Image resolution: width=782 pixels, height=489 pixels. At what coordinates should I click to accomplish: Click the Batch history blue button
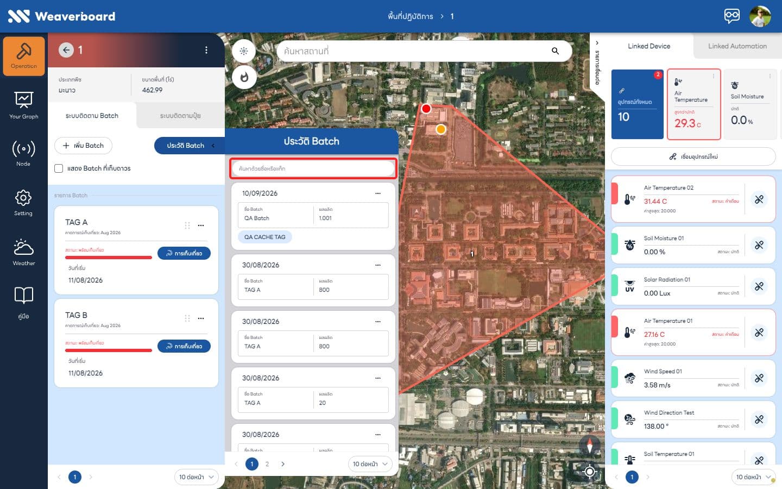[x=189, y=146]
